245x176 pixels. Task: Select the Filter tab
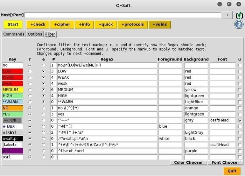pyautogui.click(x=50, y=34)
